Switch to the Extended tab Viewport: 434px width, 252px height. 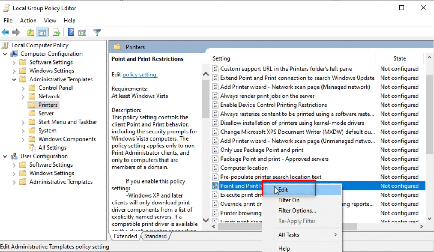pos(125,236)
